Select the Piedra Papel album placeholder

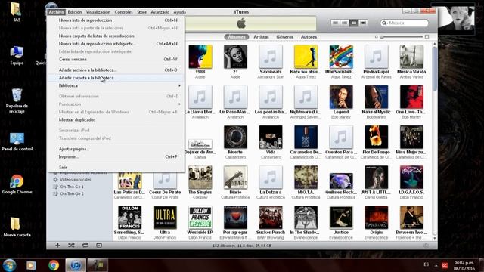[377, 57]
